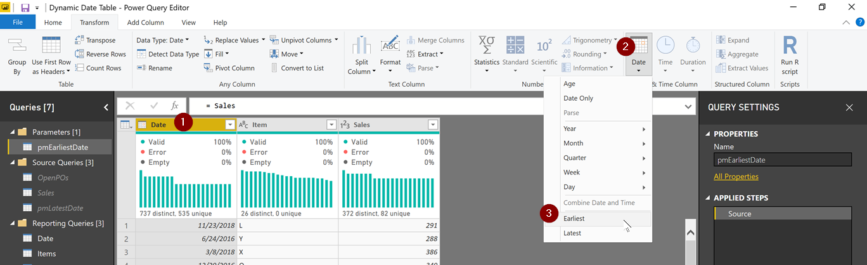Click the Save icon in title bar
867x265 pixels.
point(25,8)
